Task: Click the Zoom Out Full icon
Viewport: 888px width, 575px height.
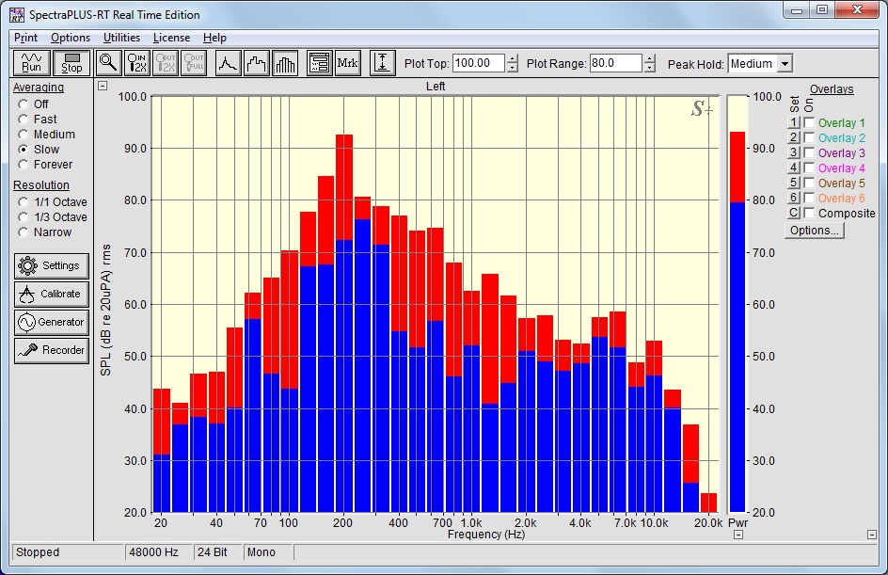Action: [194, 63]
